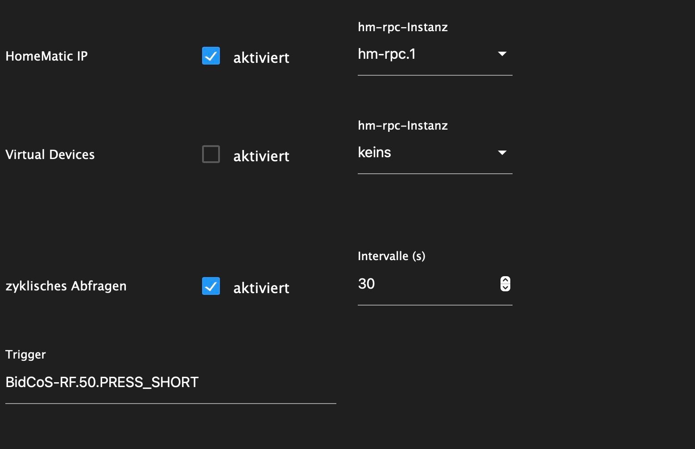Click aktiviert label beside zyklisches Abfragen
Viewport: 695px width, 449px height.
point(261,288)
